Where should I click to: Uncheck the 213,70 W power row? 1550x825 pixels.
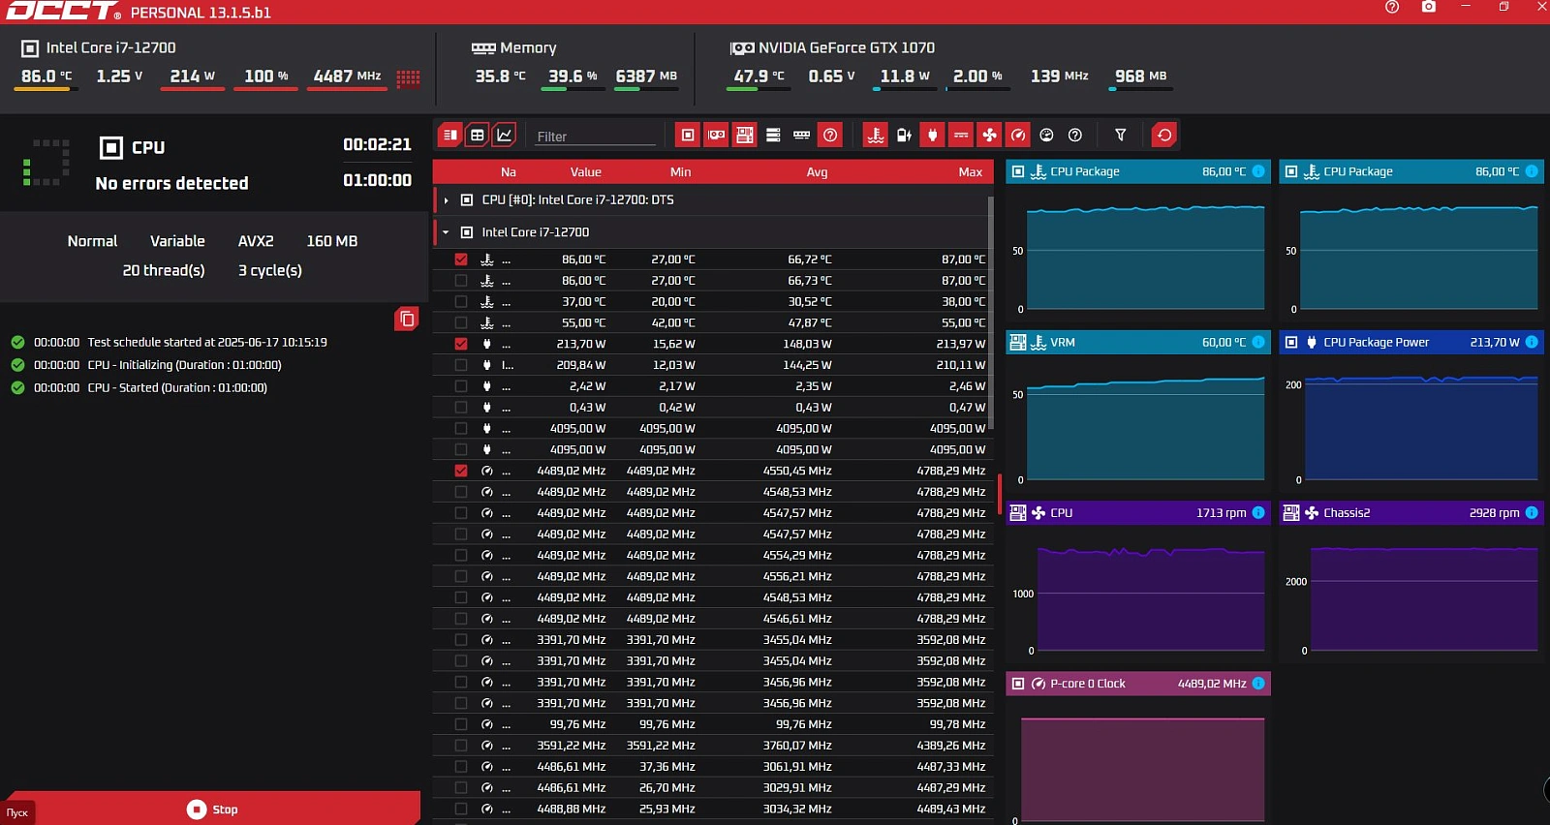[x=461, y=344]
